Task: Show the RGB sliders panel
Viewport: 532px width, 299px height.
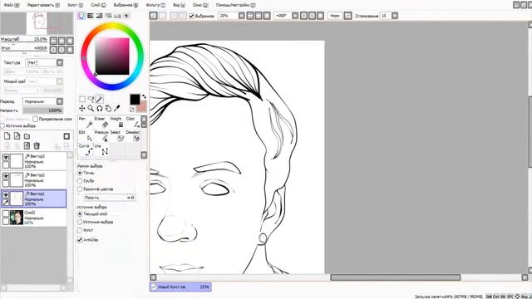Action: tap(91, 16)
